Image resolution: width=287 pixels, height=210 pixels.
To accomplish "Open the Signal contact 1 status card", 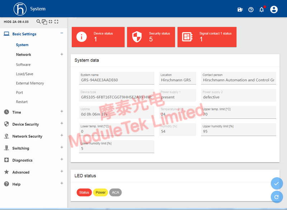I will [207, 37].
